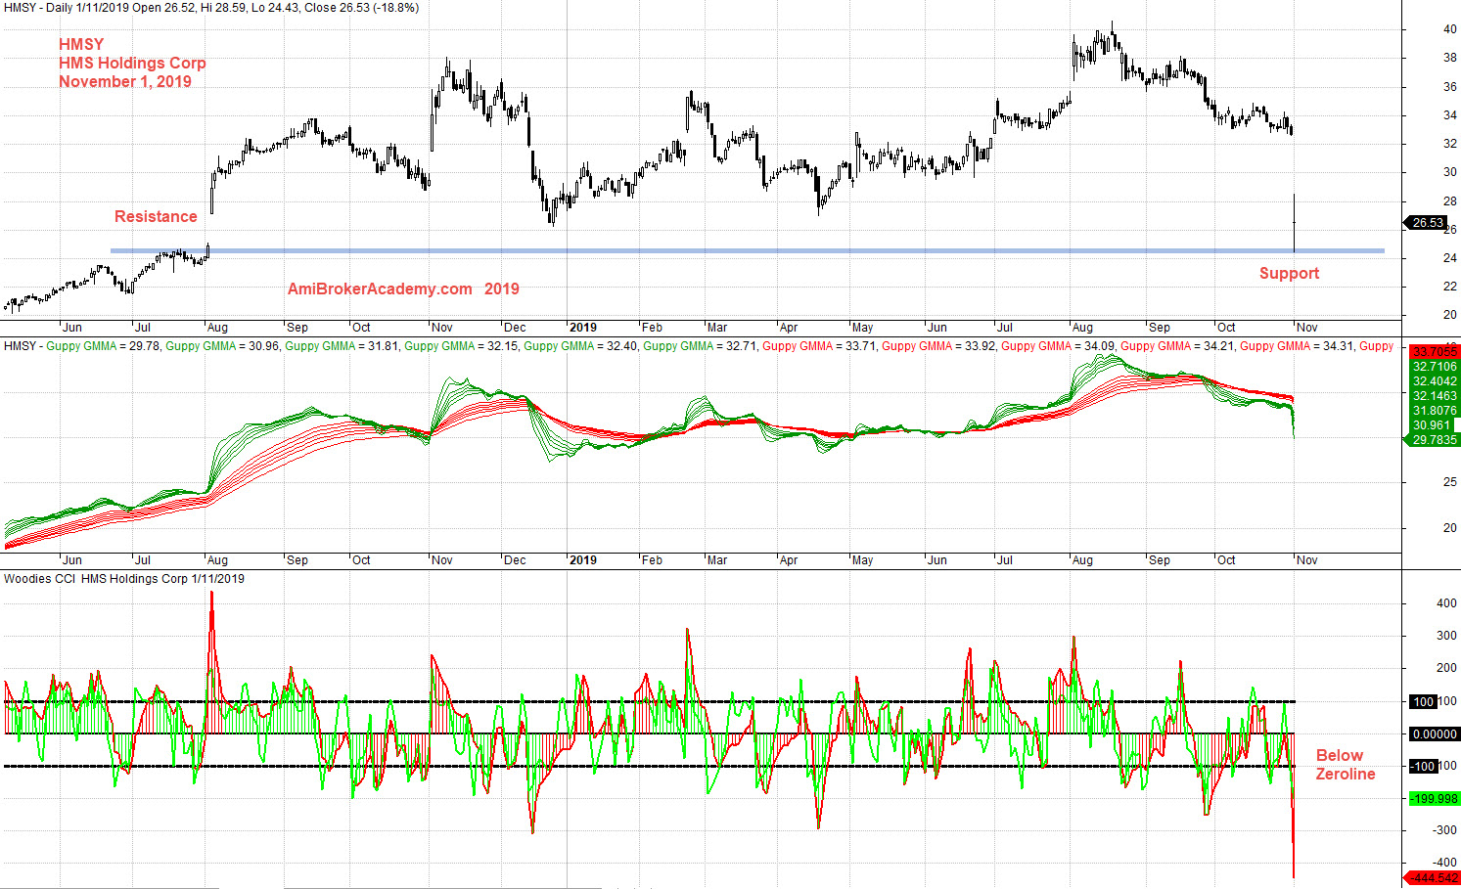Click the -300 label on CCI axis

pos(1444,830)
